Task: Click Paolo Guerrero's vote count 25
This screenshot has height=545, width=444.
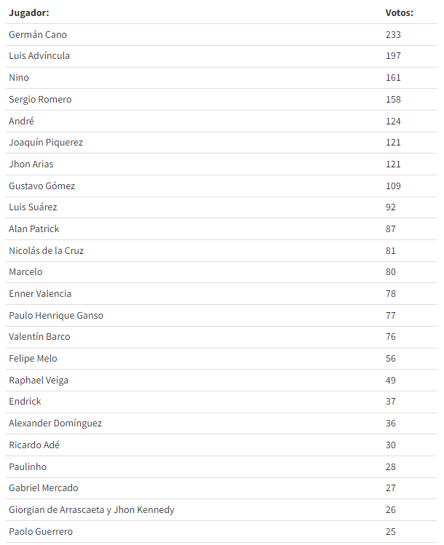Action: pos(390,531)
